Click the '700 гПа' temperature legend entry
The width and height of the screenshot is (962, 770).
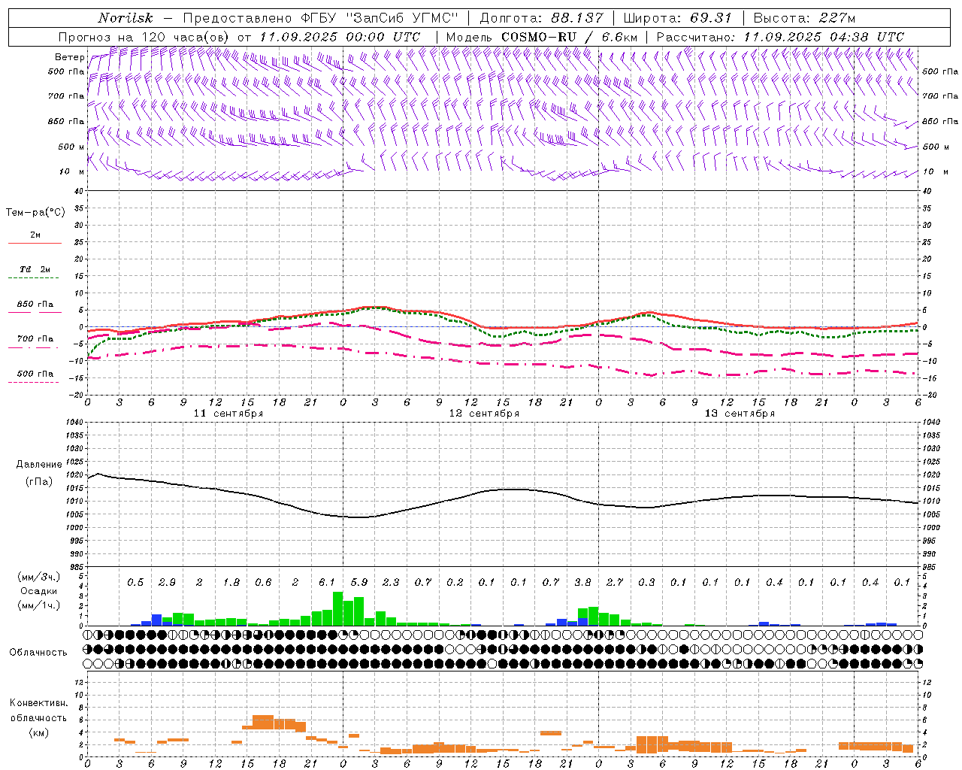(35, 339)
